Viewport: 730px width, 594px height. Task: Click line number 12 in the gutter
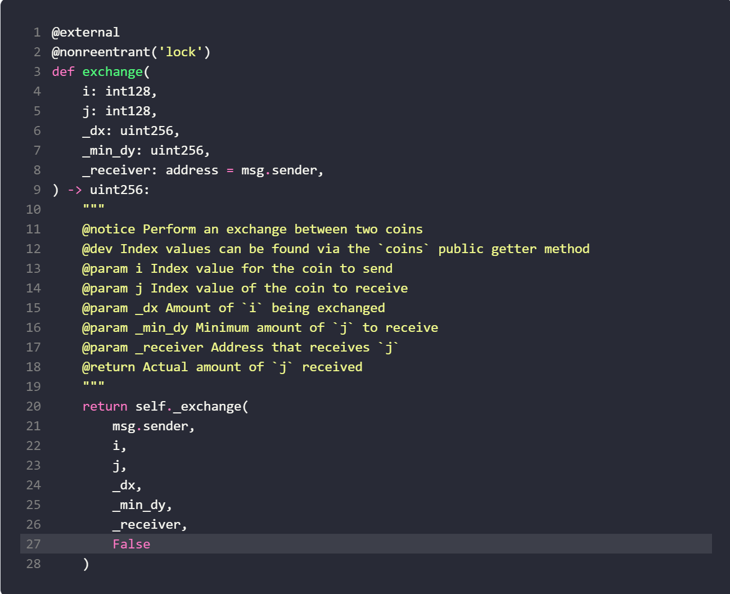tap(34, 249)
